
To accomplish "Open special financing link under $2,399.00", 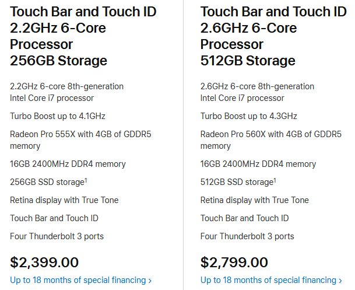I will pyautogui.click(x=80, y=280).
